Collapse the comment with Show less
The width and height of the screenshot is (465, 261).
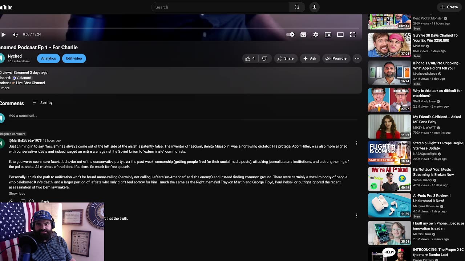point(17,194)
